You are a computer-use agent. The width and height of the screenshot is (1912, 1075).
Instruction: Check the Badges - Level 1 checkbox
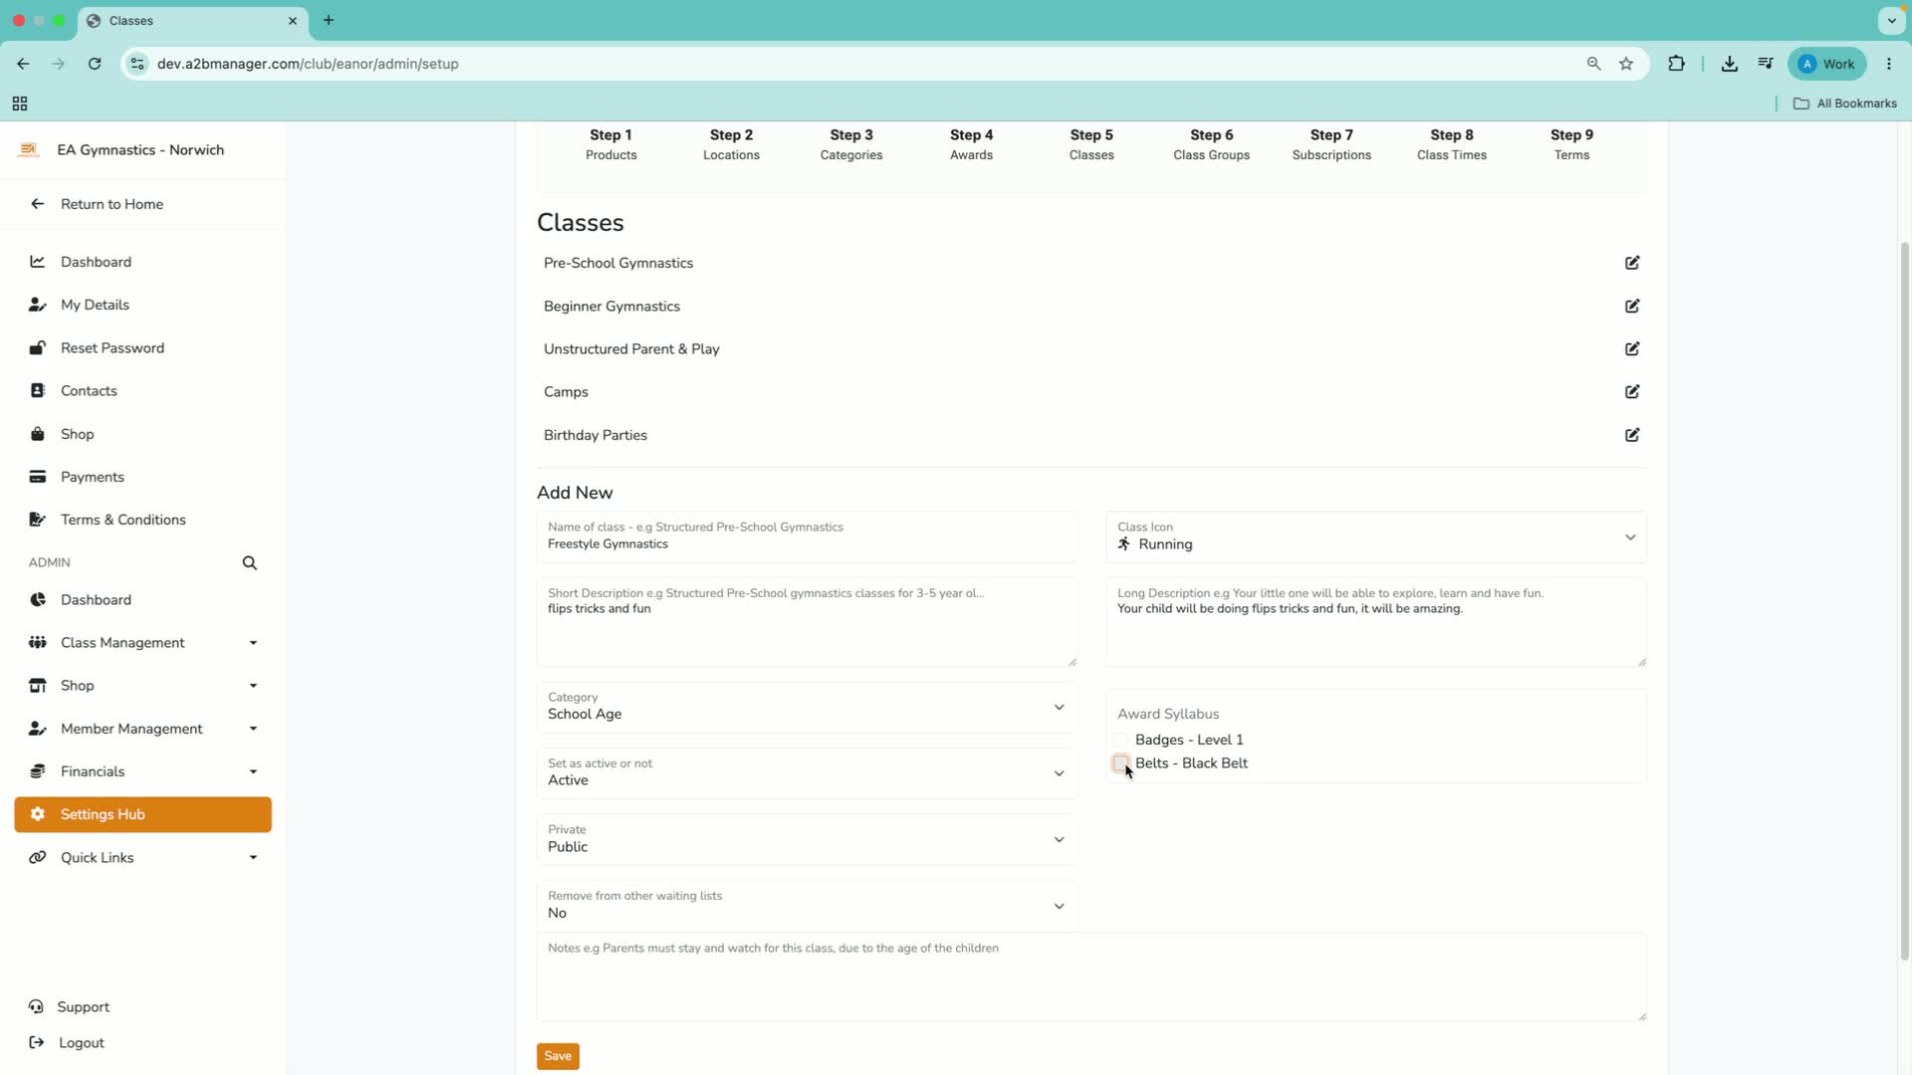(x=1120, y=741)
